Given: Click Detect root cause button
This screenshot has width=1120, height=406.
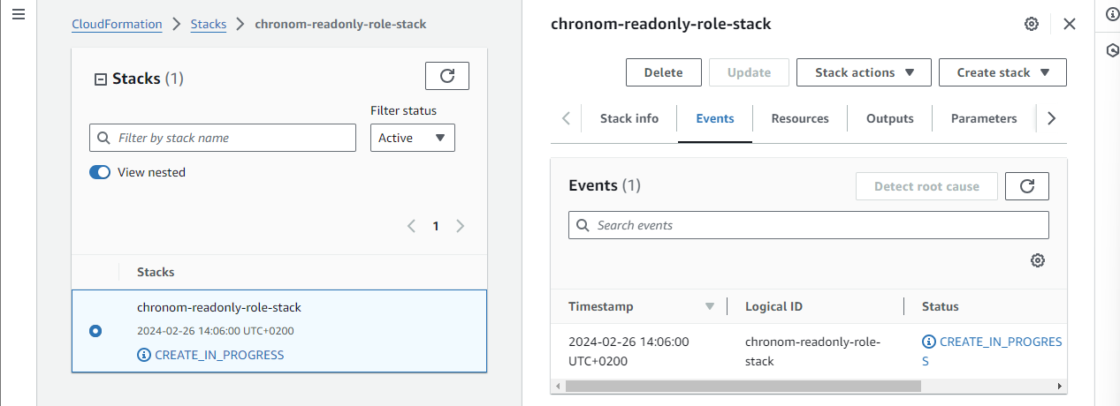Looking at the screenshot, I should pyautogui.click(x=926, y=186).
